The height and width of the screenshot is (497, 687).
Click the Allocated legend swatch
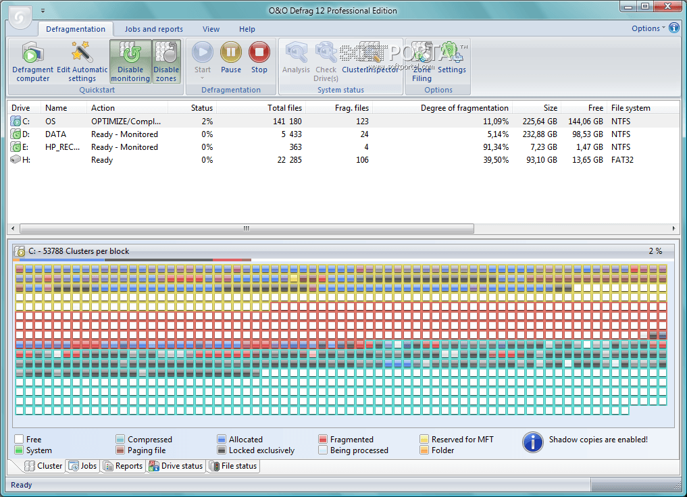[222, 439]
